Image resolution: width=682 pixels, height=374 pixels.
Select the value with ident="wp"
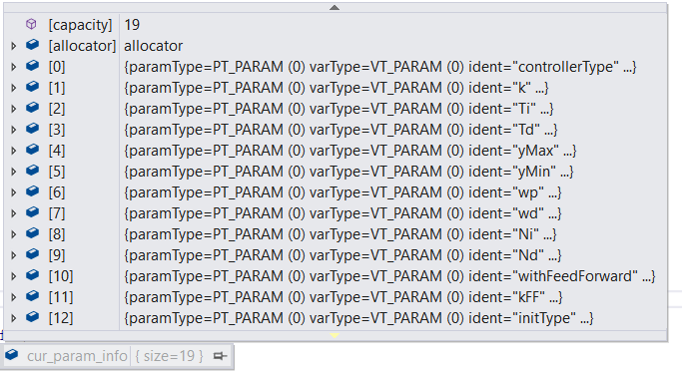coord(342,192)
